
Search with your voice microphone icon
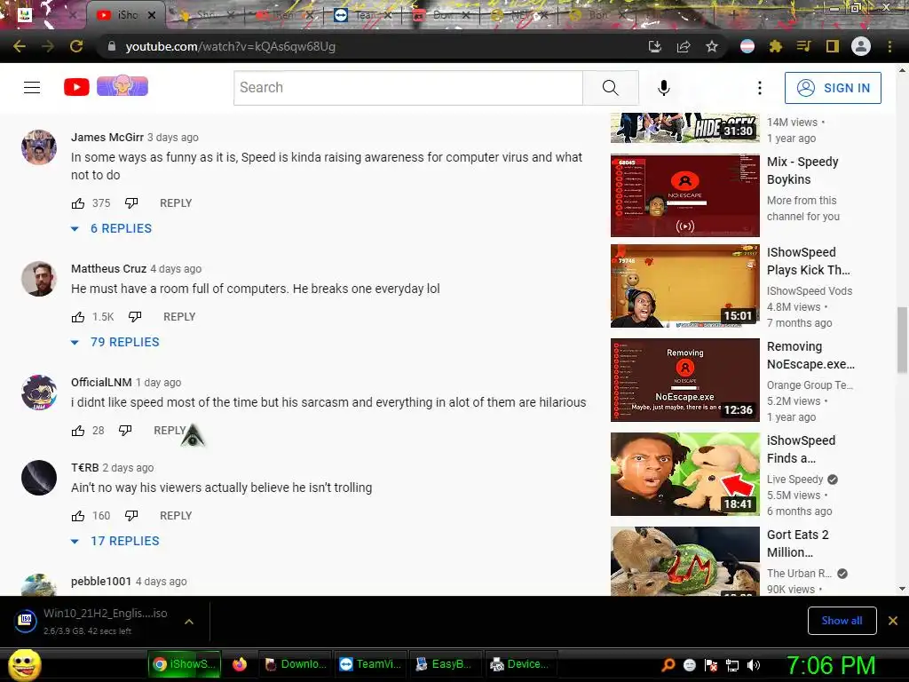[664, 88]
